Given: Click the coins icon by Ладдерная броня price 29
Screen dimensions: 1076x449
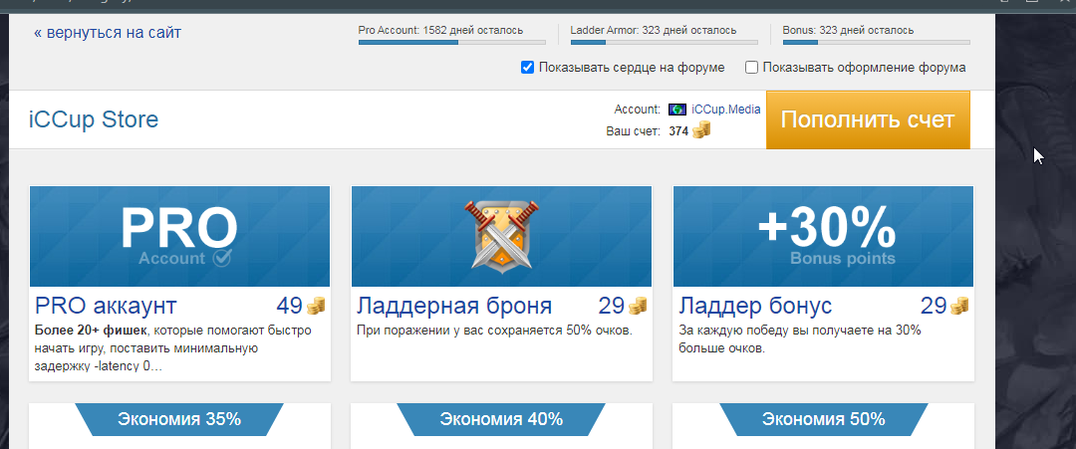Looking at the screenshot, I should (638, 306).
